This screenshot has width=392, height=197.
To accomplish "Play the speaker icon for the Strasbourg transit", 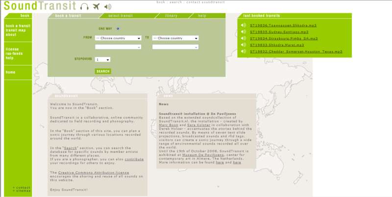I will tap(243, 38).
